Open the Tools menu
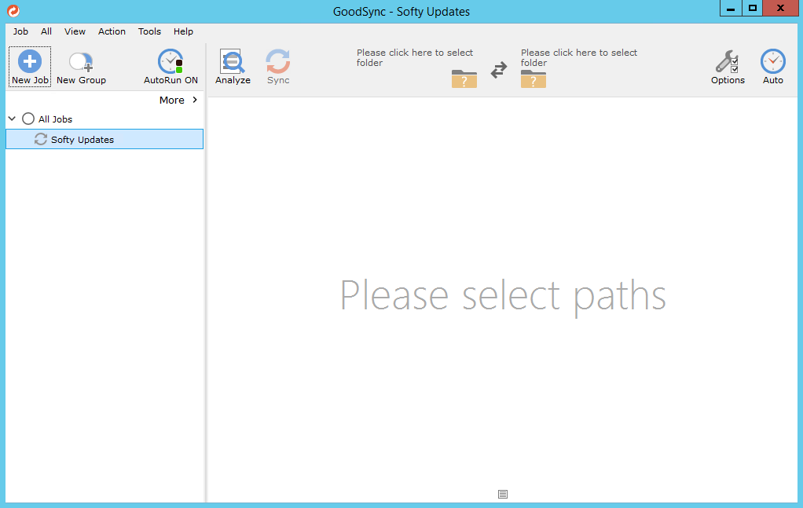Screen dimensions: 803x508 [149, 31]
